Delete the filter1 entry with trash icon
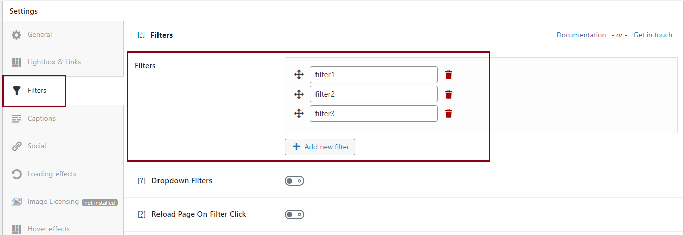Screen dimensions: 684x235 [448, 74]
